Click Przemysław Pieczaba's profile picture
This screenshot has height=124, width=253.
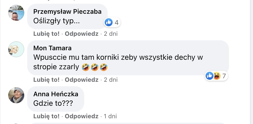pos(16,12)
